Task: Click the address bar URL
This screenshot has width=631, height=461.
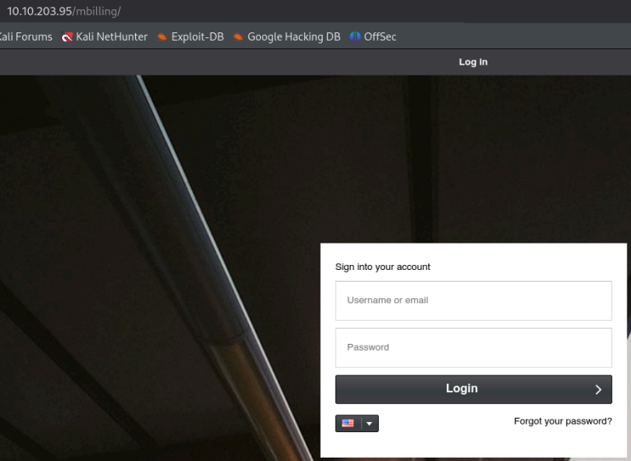Action: 64,11
